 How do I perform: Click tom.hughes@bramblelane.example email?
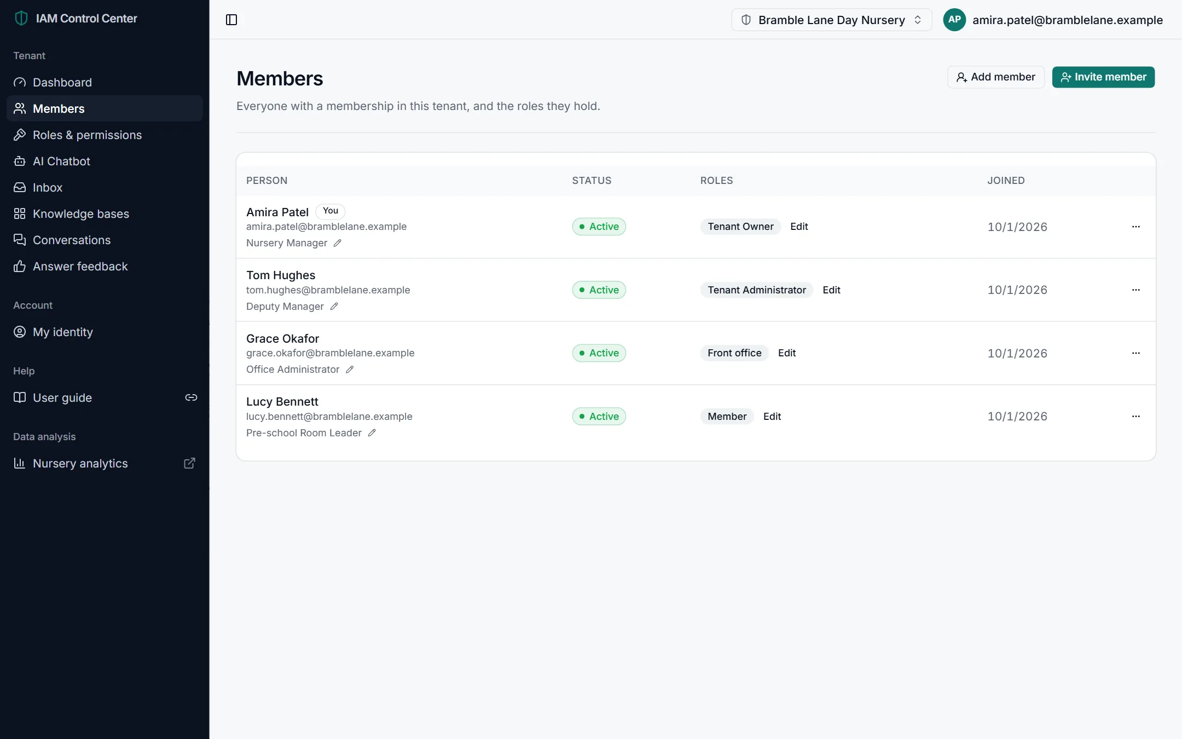[x=328, y=290]
